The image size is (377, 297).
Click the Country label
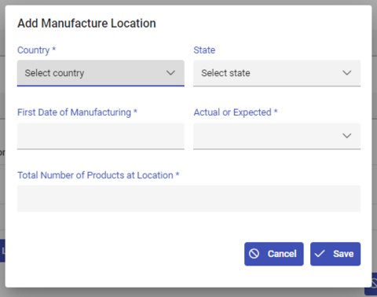[37, 50]
